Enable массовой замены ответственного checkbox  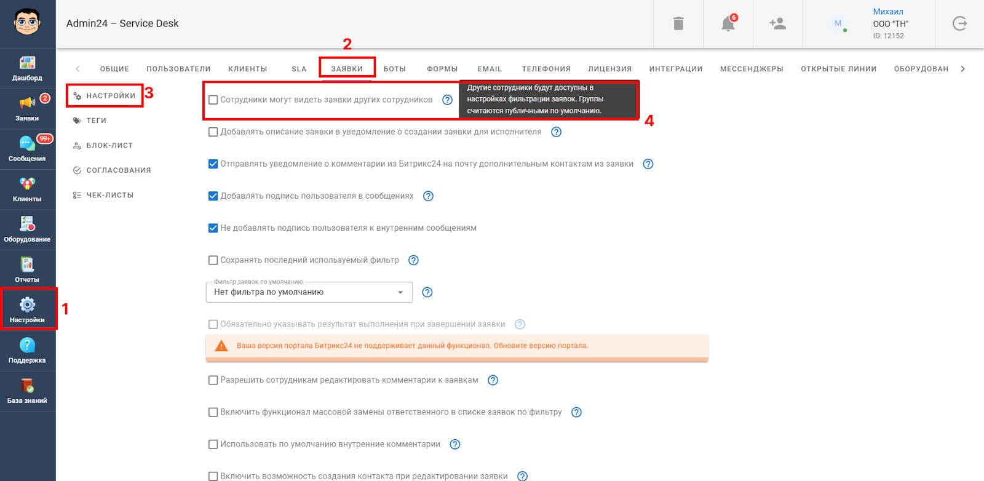[x=213, y=412]
